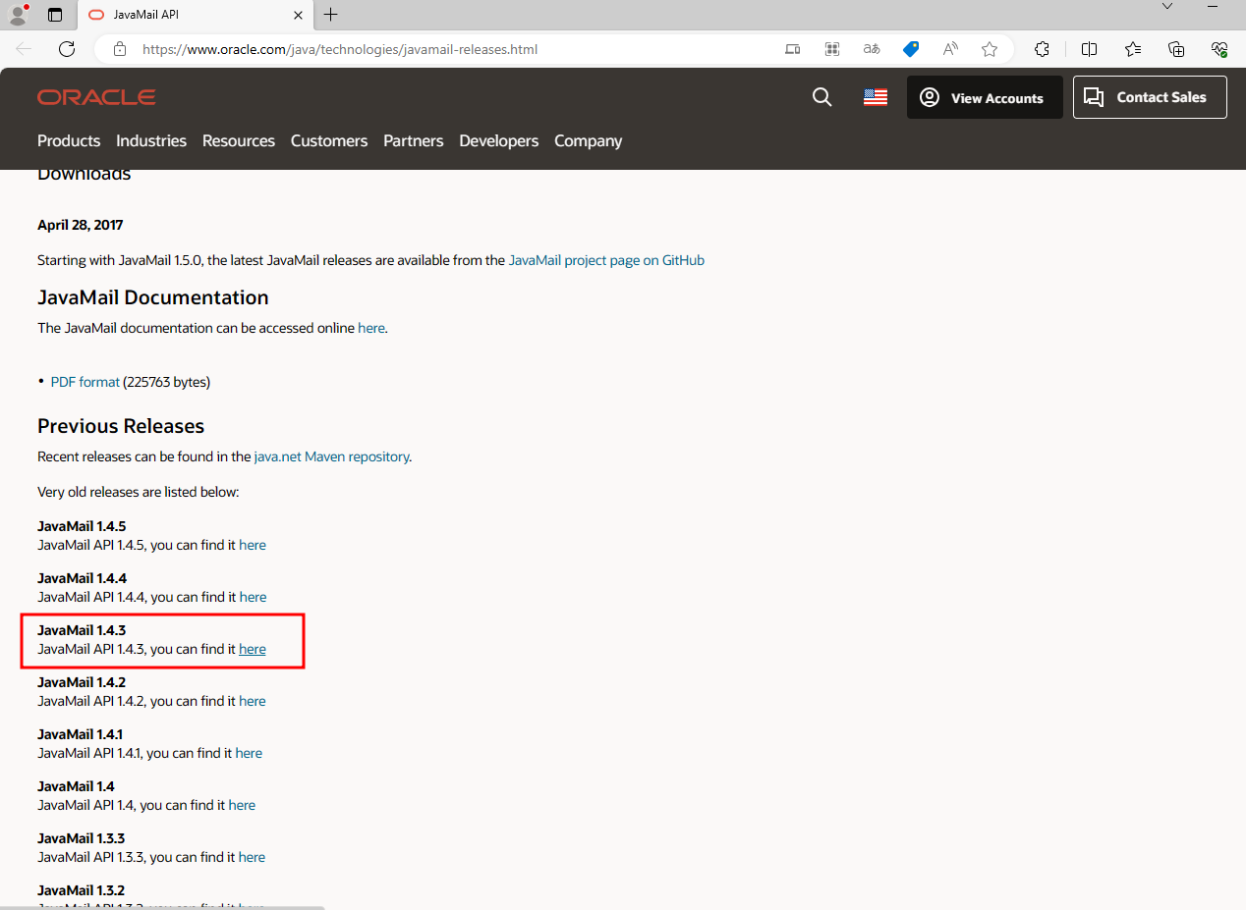Open the online documentation 'here' link
The height and width of the screenshot is (910, 1246).
point(371,328)
